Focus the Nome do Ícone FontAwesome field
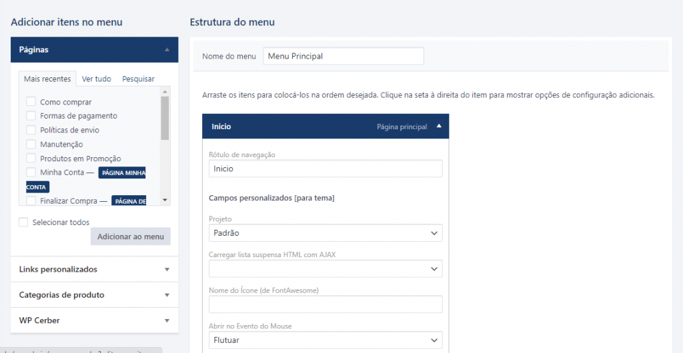The height and width of the screenshot is (353, 683). pyautogui.click(x=325, y=304)
